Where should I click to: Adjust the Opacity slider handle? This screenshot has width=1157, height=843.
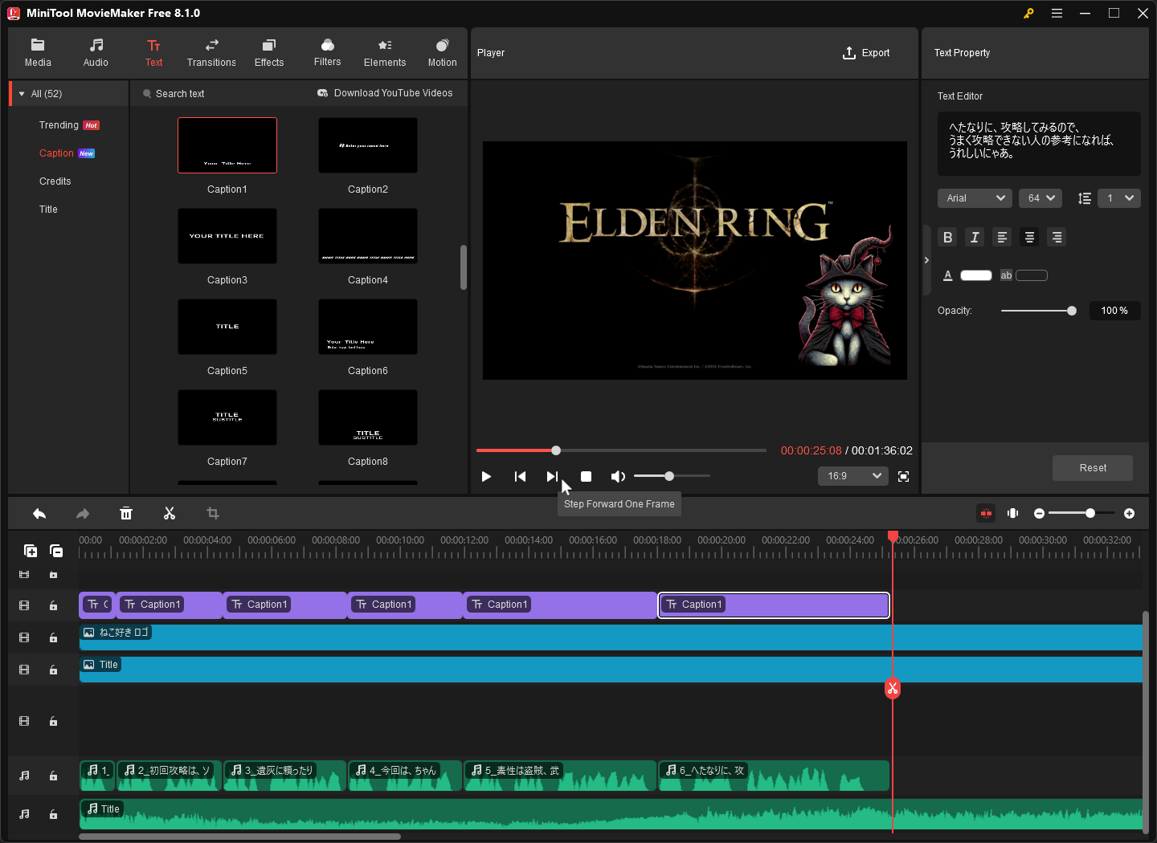[1072, 311]
